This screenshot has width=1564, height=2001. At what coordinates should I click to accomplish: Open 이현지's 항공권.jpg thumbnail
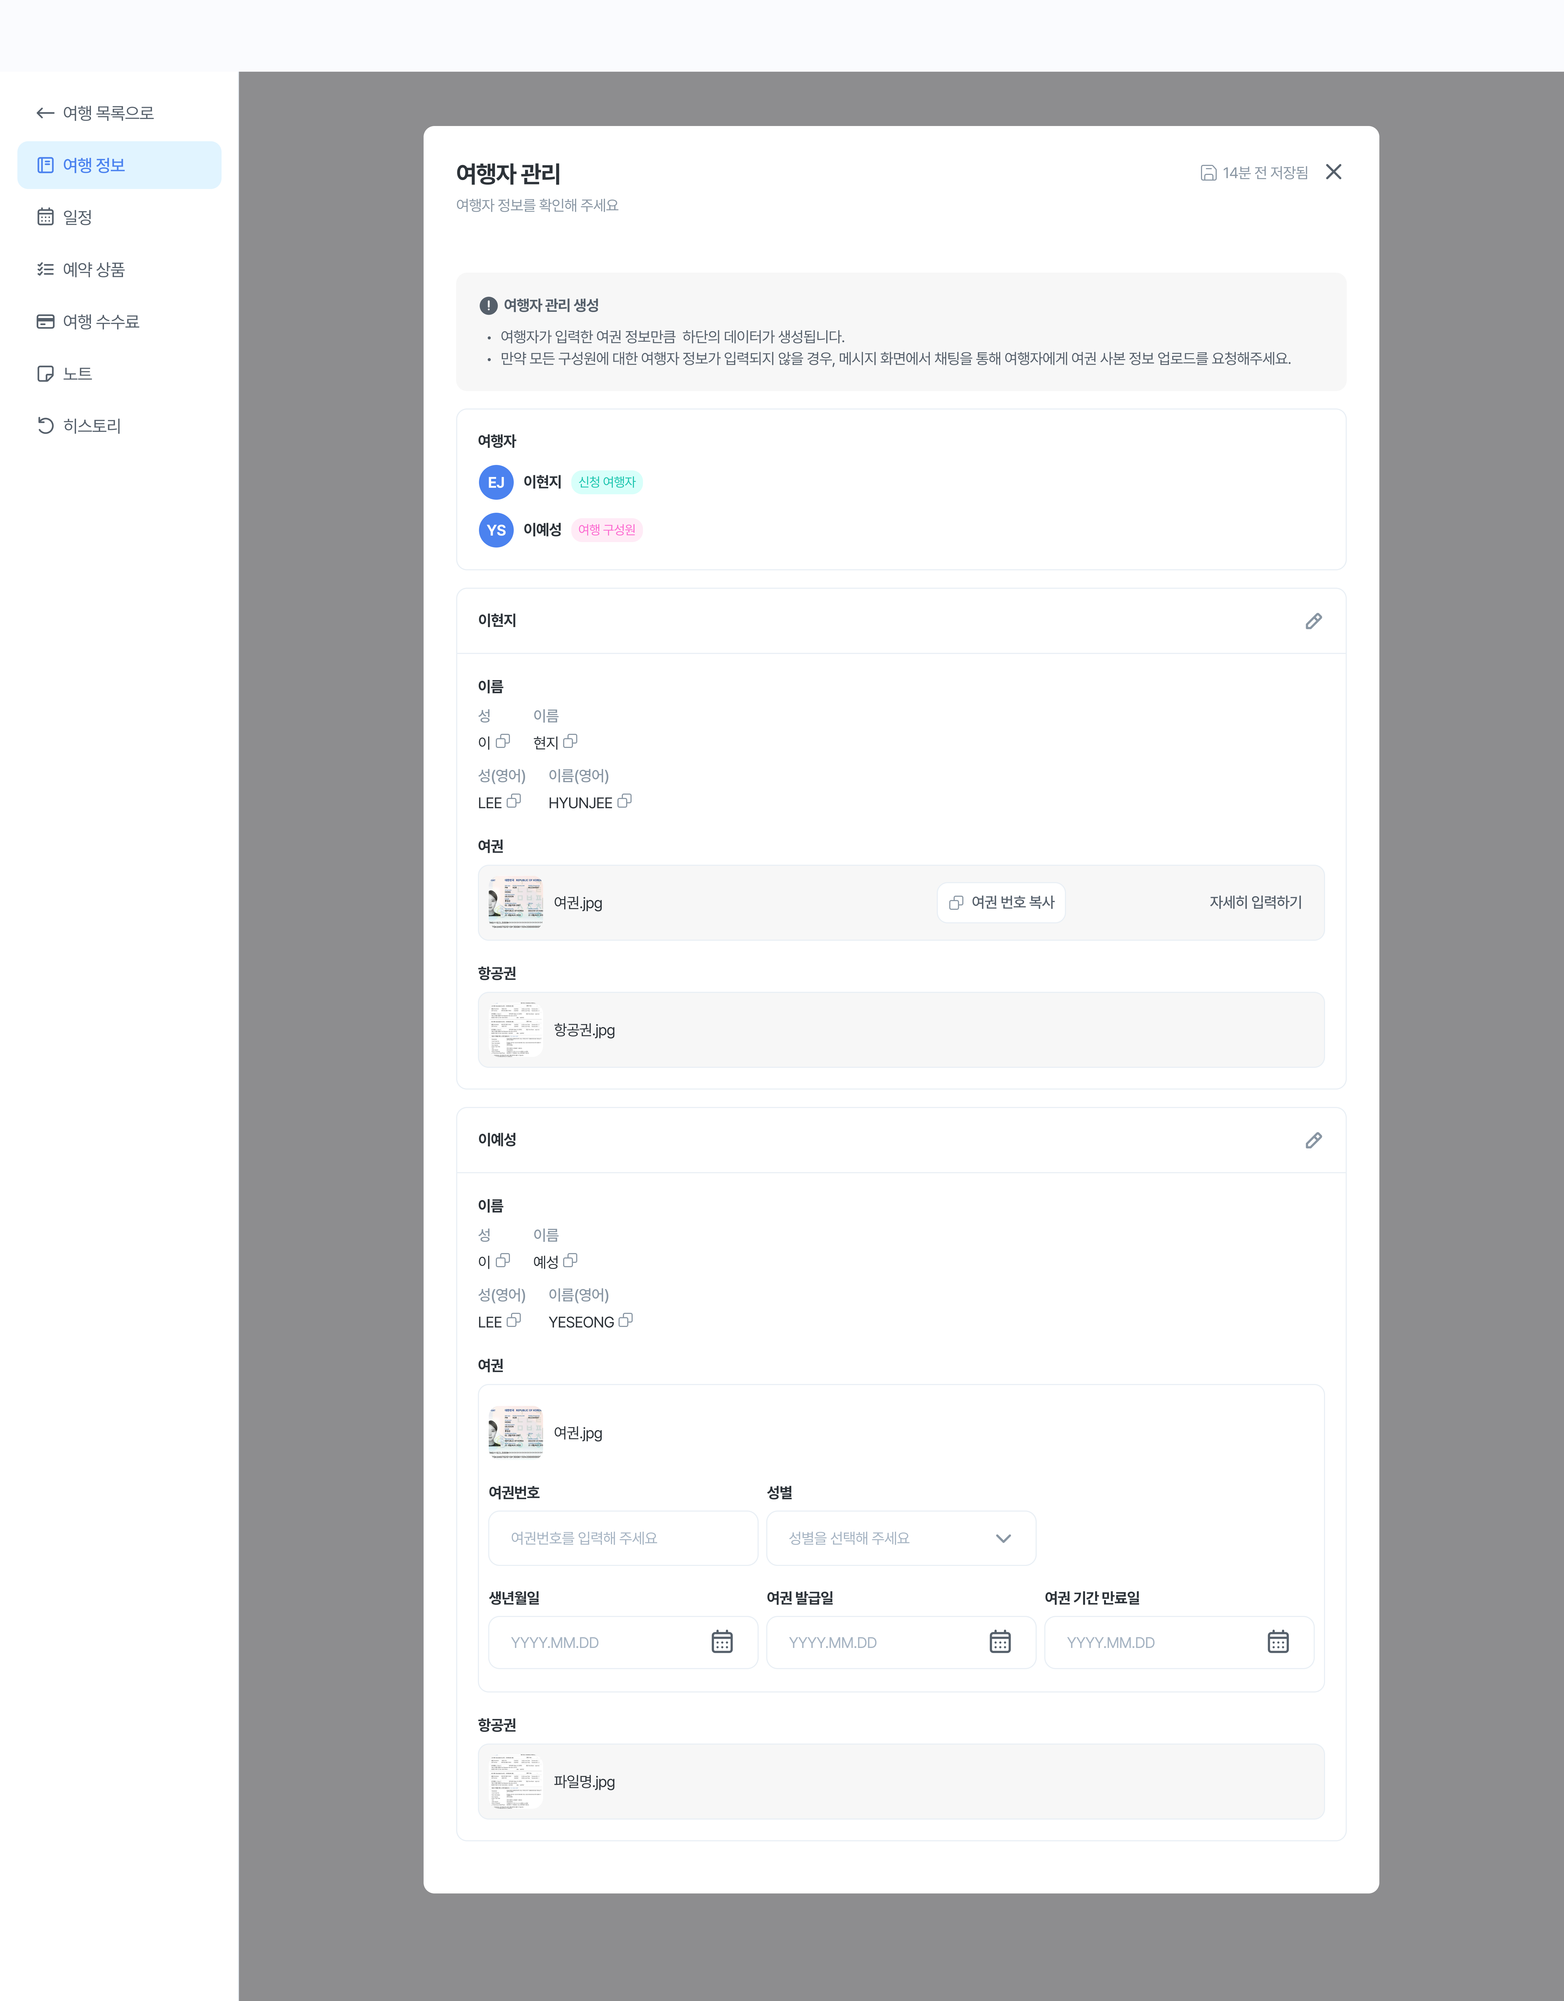tap(516, 1030)
